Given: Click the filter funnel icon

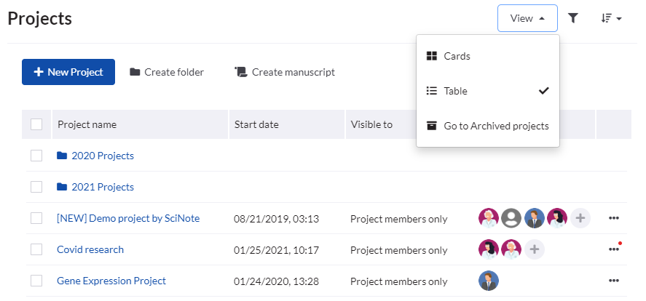Looking at the screenshot, I should 573,18.
